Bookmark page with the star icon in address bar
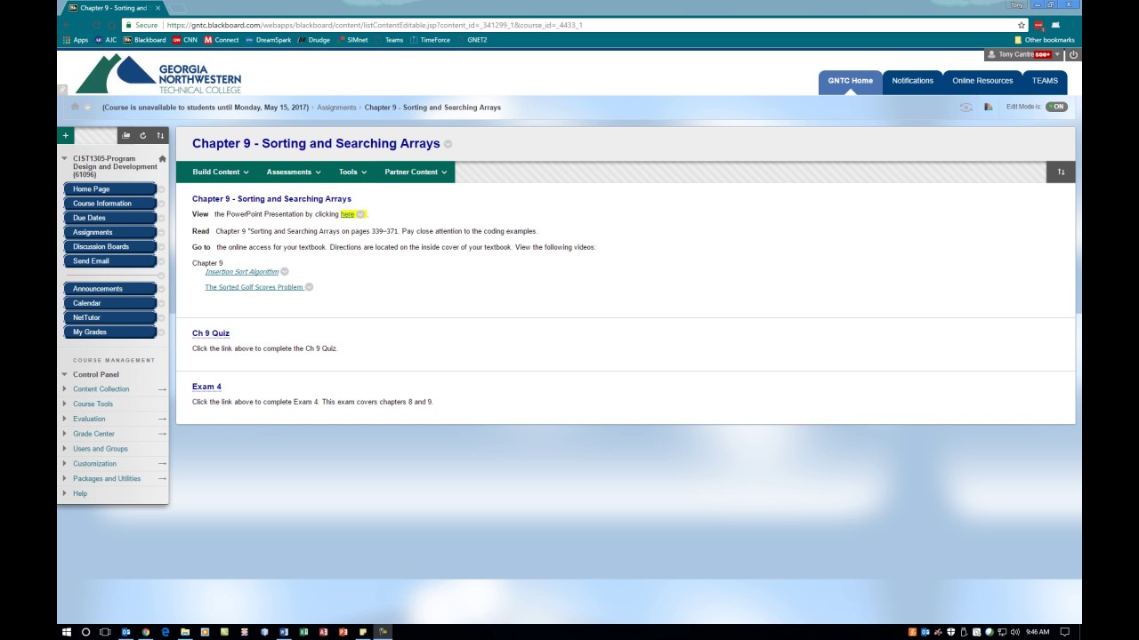Viewport: 1139px width, 640px height. (1022, 25)
